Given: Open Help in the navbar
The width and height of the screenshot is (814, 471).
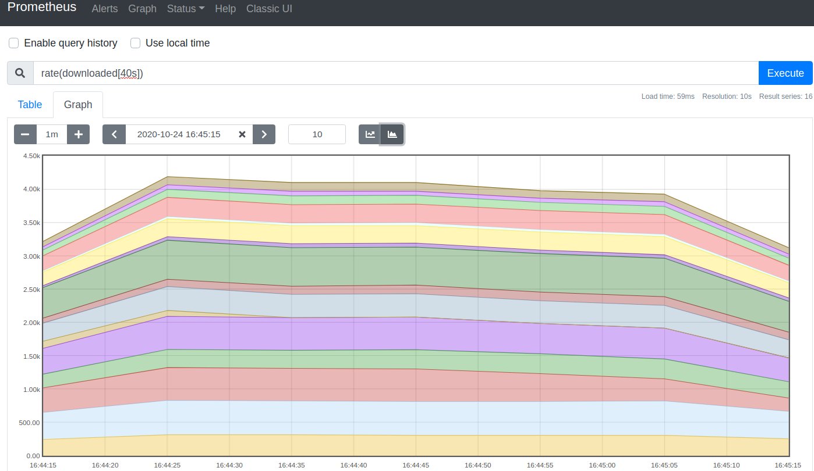Looking at the screenshot, I should coord(225,9).
